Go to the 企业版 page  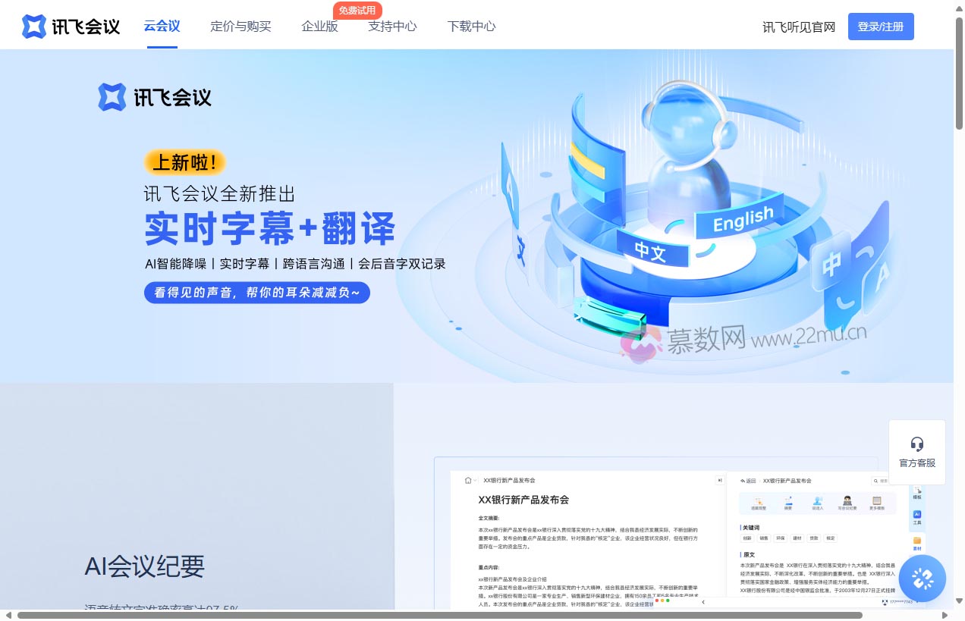pos(319,26)
